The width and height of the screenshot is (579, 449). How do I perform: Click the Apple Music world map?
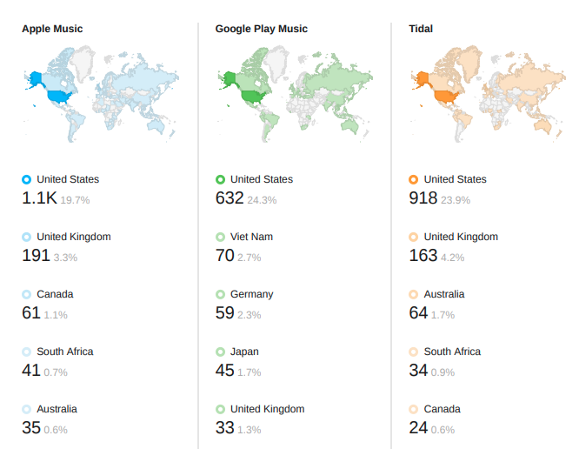[101, 94]
